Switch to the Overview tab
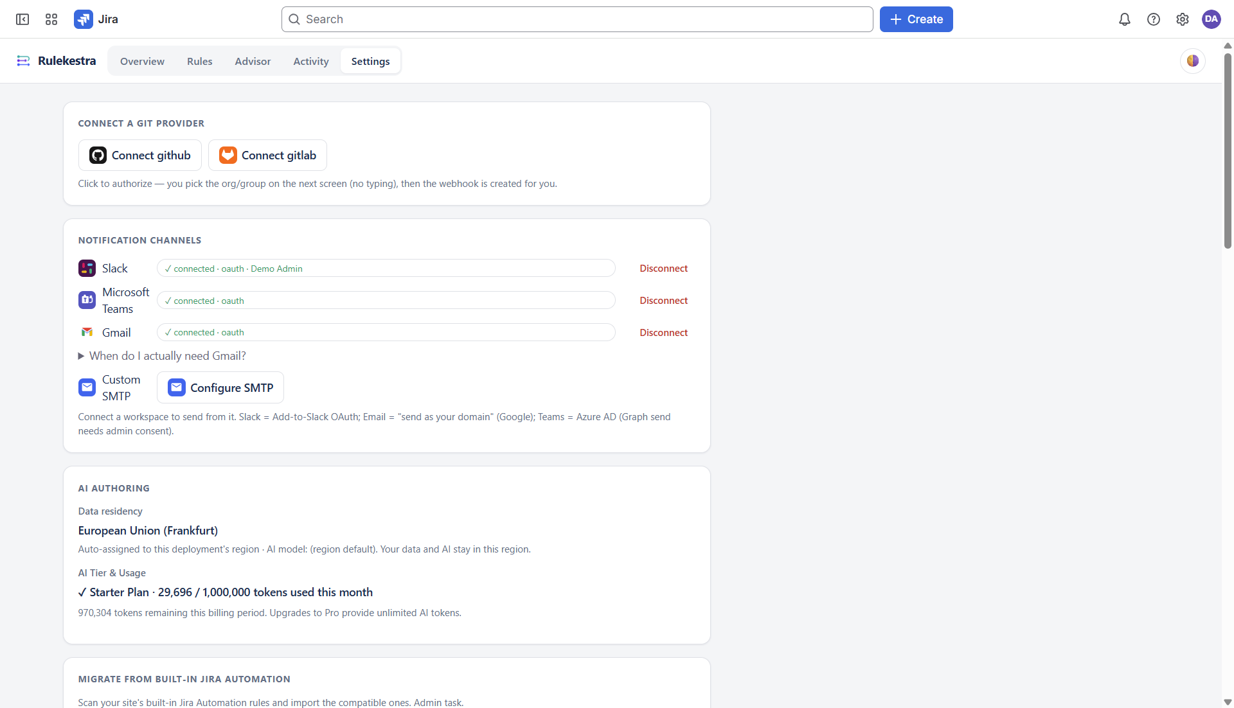 coord(142,61)
